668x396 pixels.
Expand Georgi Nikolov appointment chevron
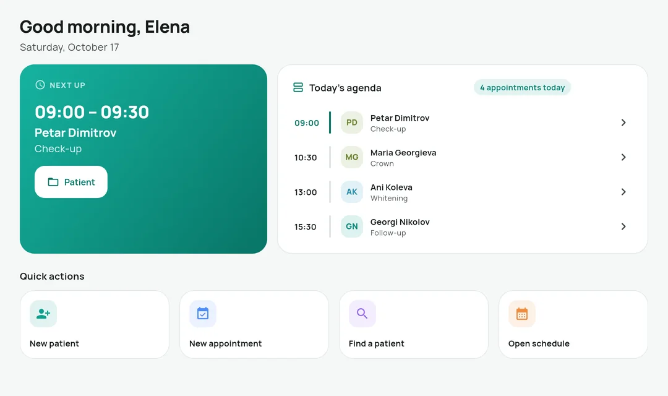[623, 226]
